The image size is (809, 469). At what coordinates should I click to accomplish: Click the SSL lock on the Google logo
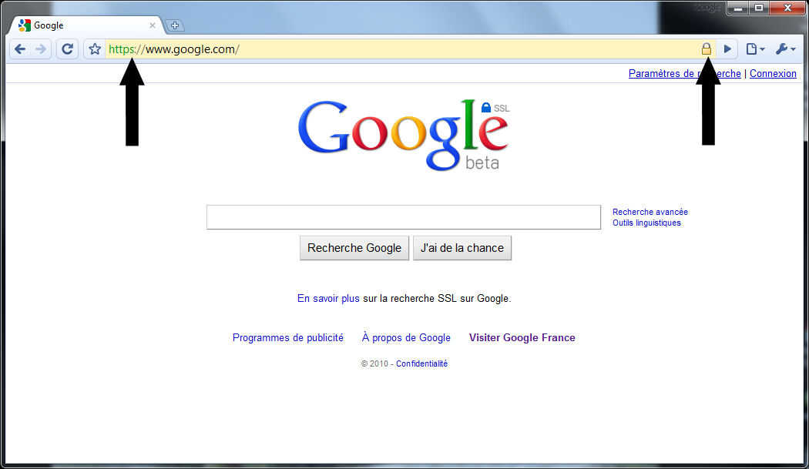click(x=488, y=107)
